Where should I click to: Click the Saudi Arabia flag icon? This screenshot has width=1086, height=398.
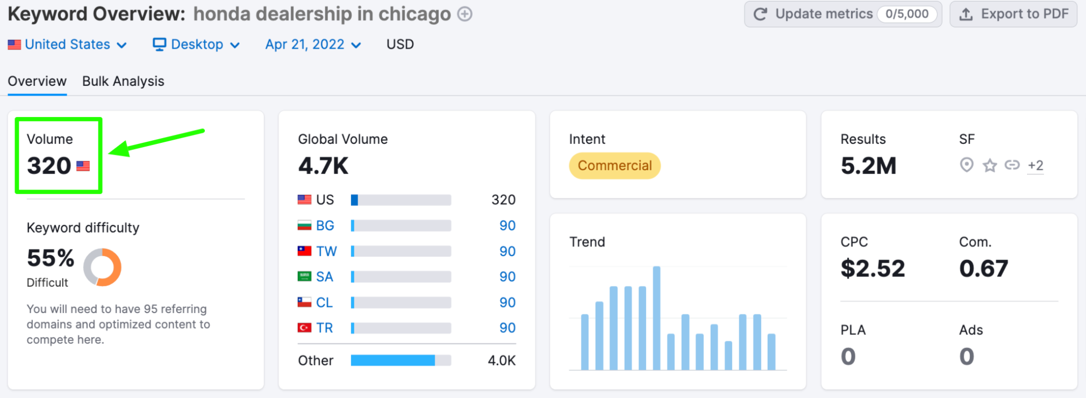pyautogui.click(x=304, y=277)
